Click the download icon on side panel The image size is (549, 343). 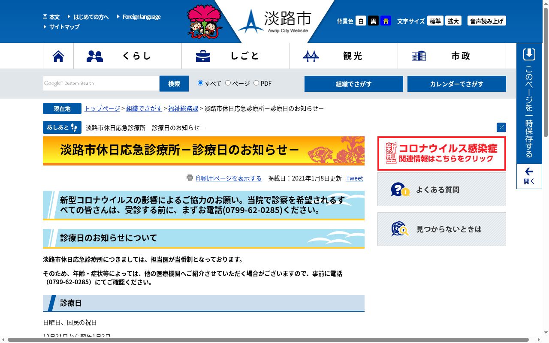[529, 54]
